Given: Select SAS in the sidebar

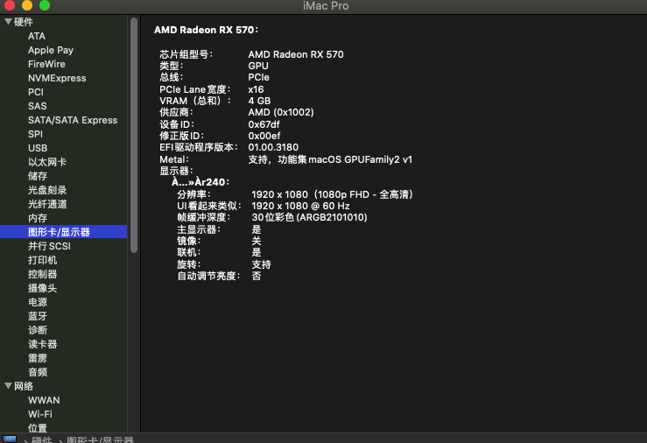Looking at the screenshot, I should pyautogui.click(x=37, y=107).
